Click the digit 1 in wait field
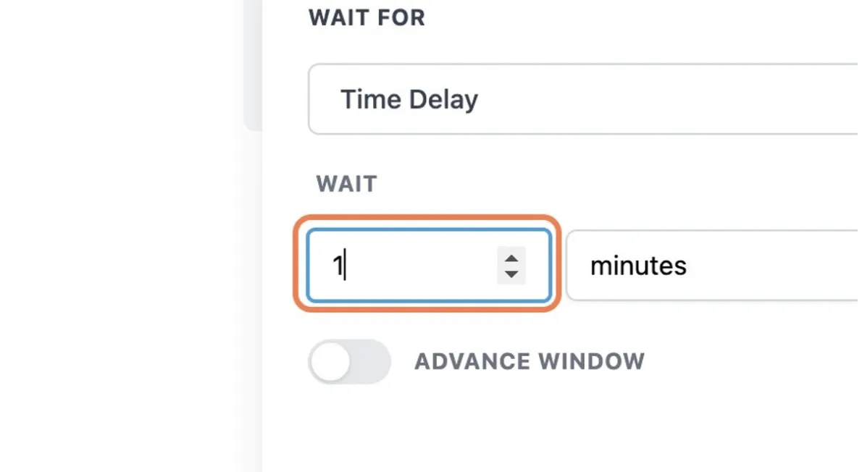The height and width of the screenshot is (472, 862). [338, 266]
